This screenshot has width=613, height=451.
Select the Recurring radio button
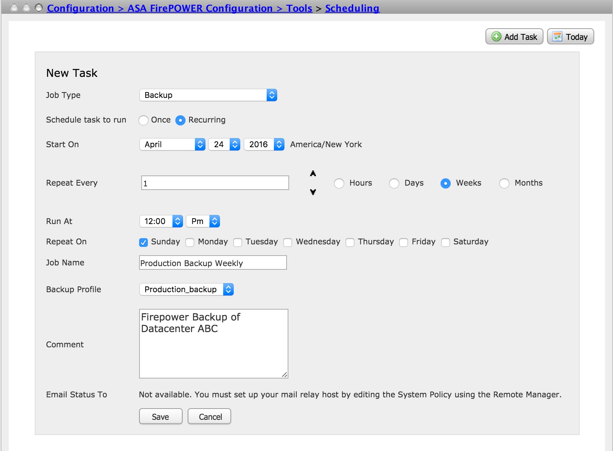[180, 120]
